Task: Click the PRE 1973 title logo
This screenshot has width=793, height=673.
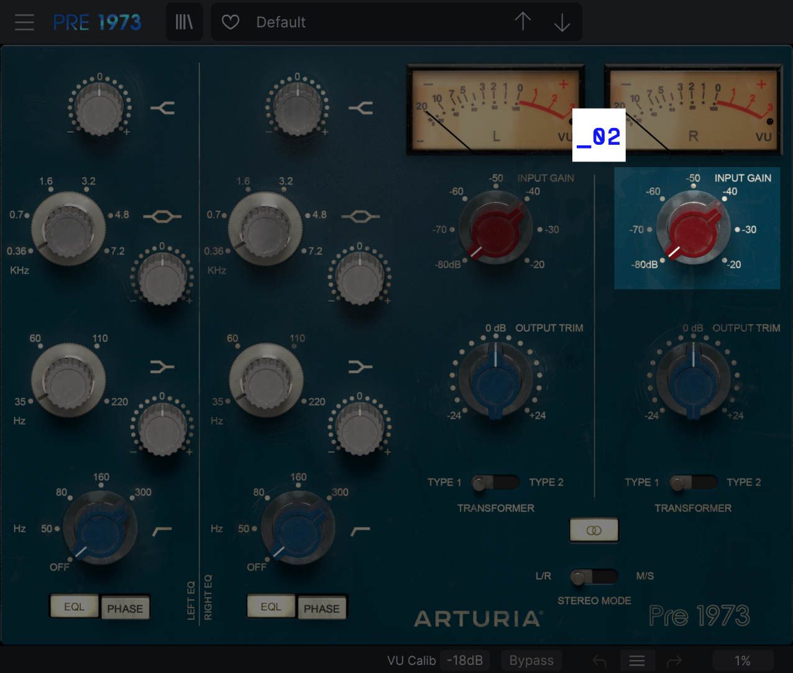Action: click(x=97, y=22)
